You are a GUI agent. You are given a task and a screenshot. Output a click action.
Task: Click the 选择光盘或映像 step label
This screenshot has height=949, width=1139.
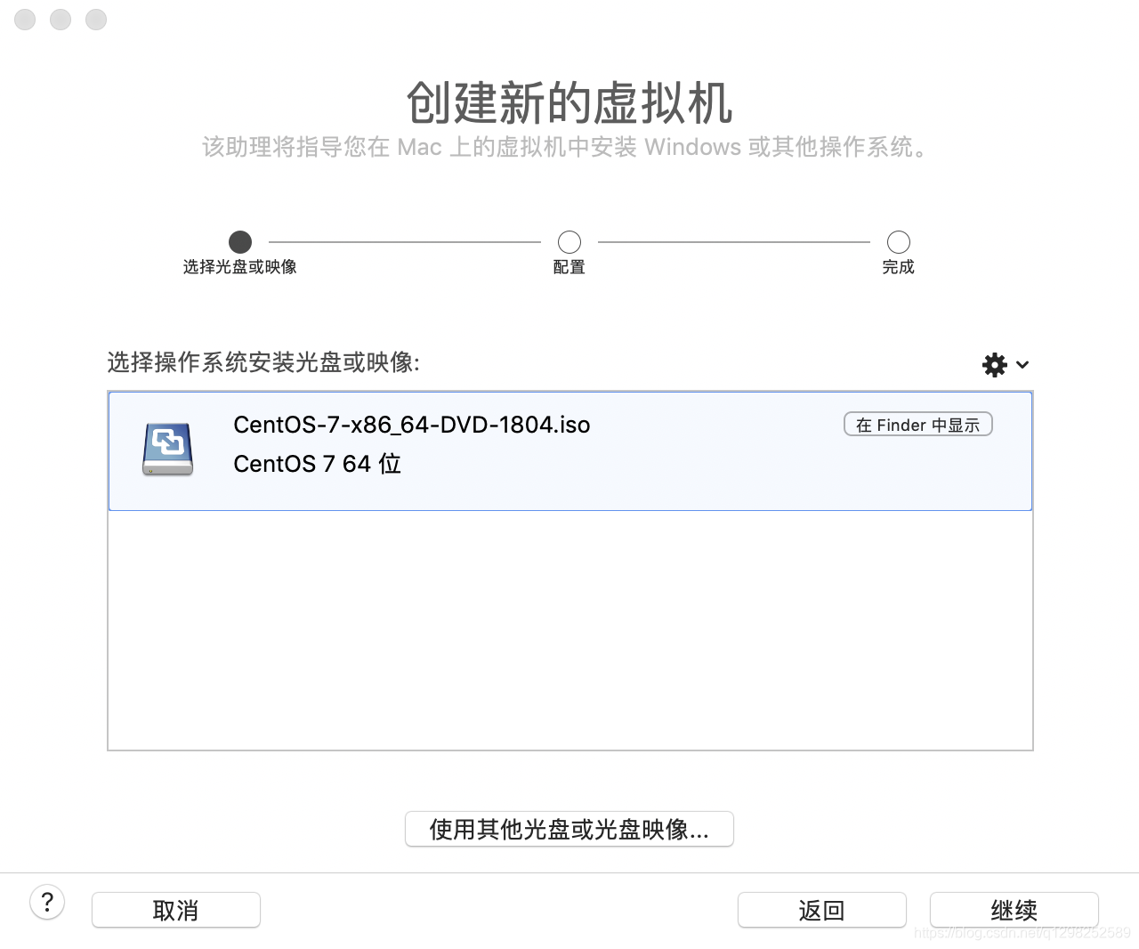240,267
